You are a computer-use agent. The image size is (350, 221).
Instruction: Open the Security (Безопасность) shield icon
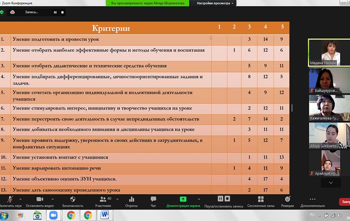73,199
